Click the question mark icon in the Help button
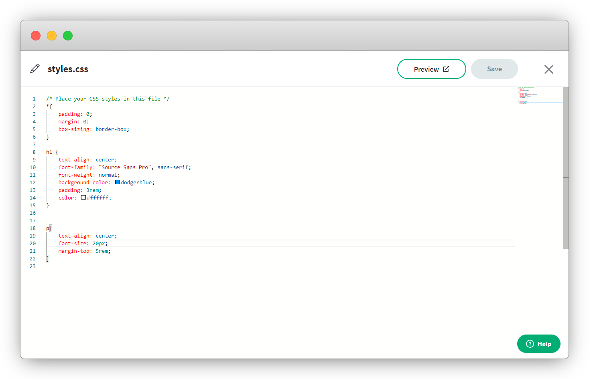 click(x=530, y=344)
